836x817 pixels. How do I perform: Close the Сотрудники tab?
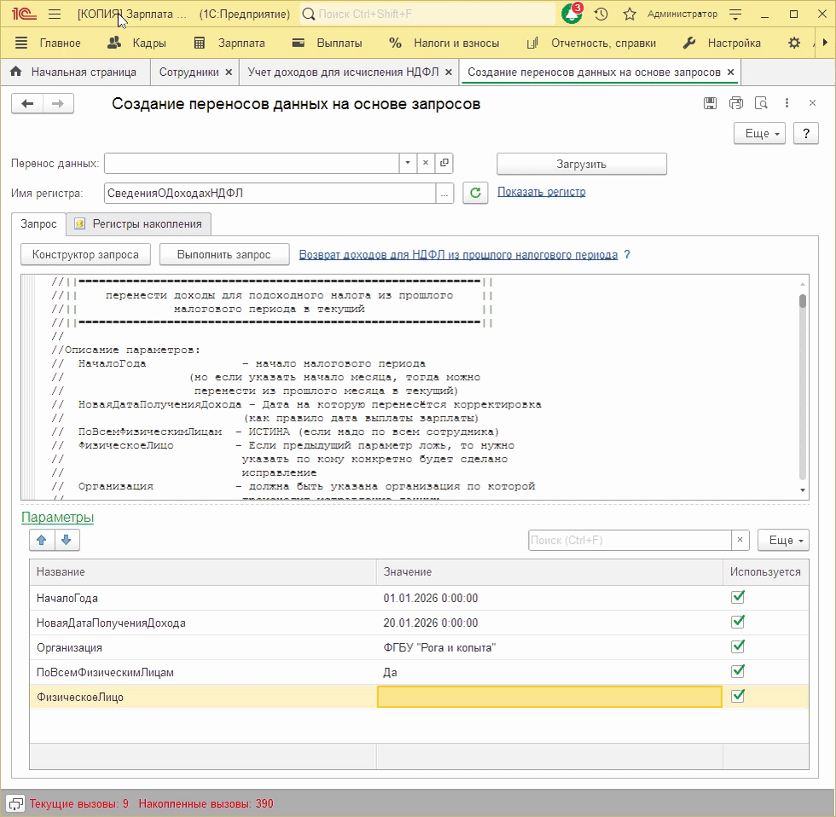click(x=229, y=72)
